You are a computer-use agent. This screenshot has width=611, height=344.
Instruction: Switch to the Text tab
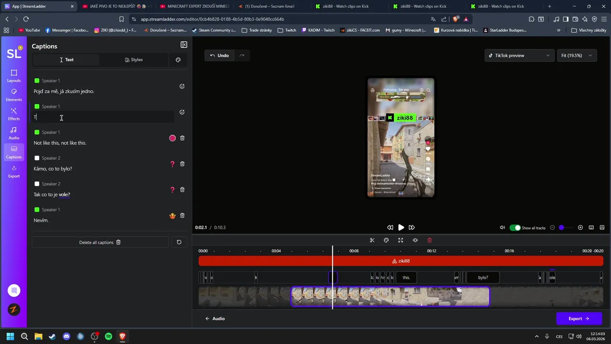tap(66, 60)
